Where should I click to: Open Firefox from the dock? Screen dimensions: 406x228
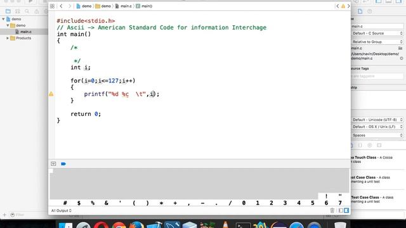[x=136, y=225]
